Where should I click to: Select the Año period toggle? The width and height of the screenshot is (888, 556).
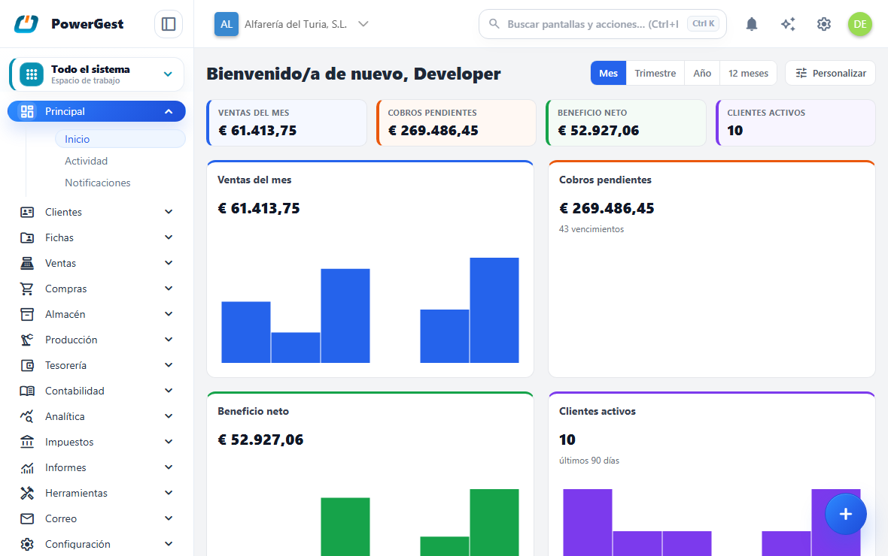pos(702,73)
